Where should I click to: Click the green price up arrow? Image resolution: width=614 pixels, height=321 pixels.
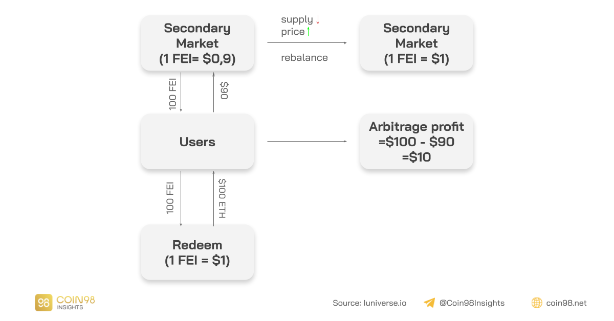tap(309, 32)
